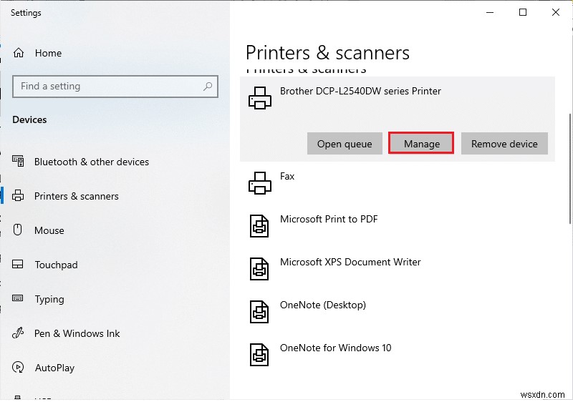Open the Home settings page
The width and height of the screenshot is (573, 402).
[48, 53]
